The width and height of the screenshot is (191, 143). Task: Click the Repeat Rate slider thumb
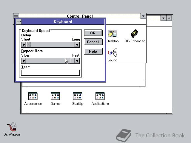click(72, 61)
